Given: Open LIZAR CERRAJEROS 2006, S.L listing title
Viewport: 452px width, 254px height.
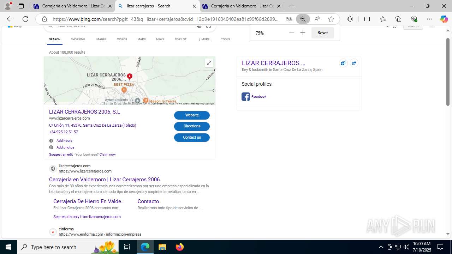Looking at the screenshot, I should 84,112.
